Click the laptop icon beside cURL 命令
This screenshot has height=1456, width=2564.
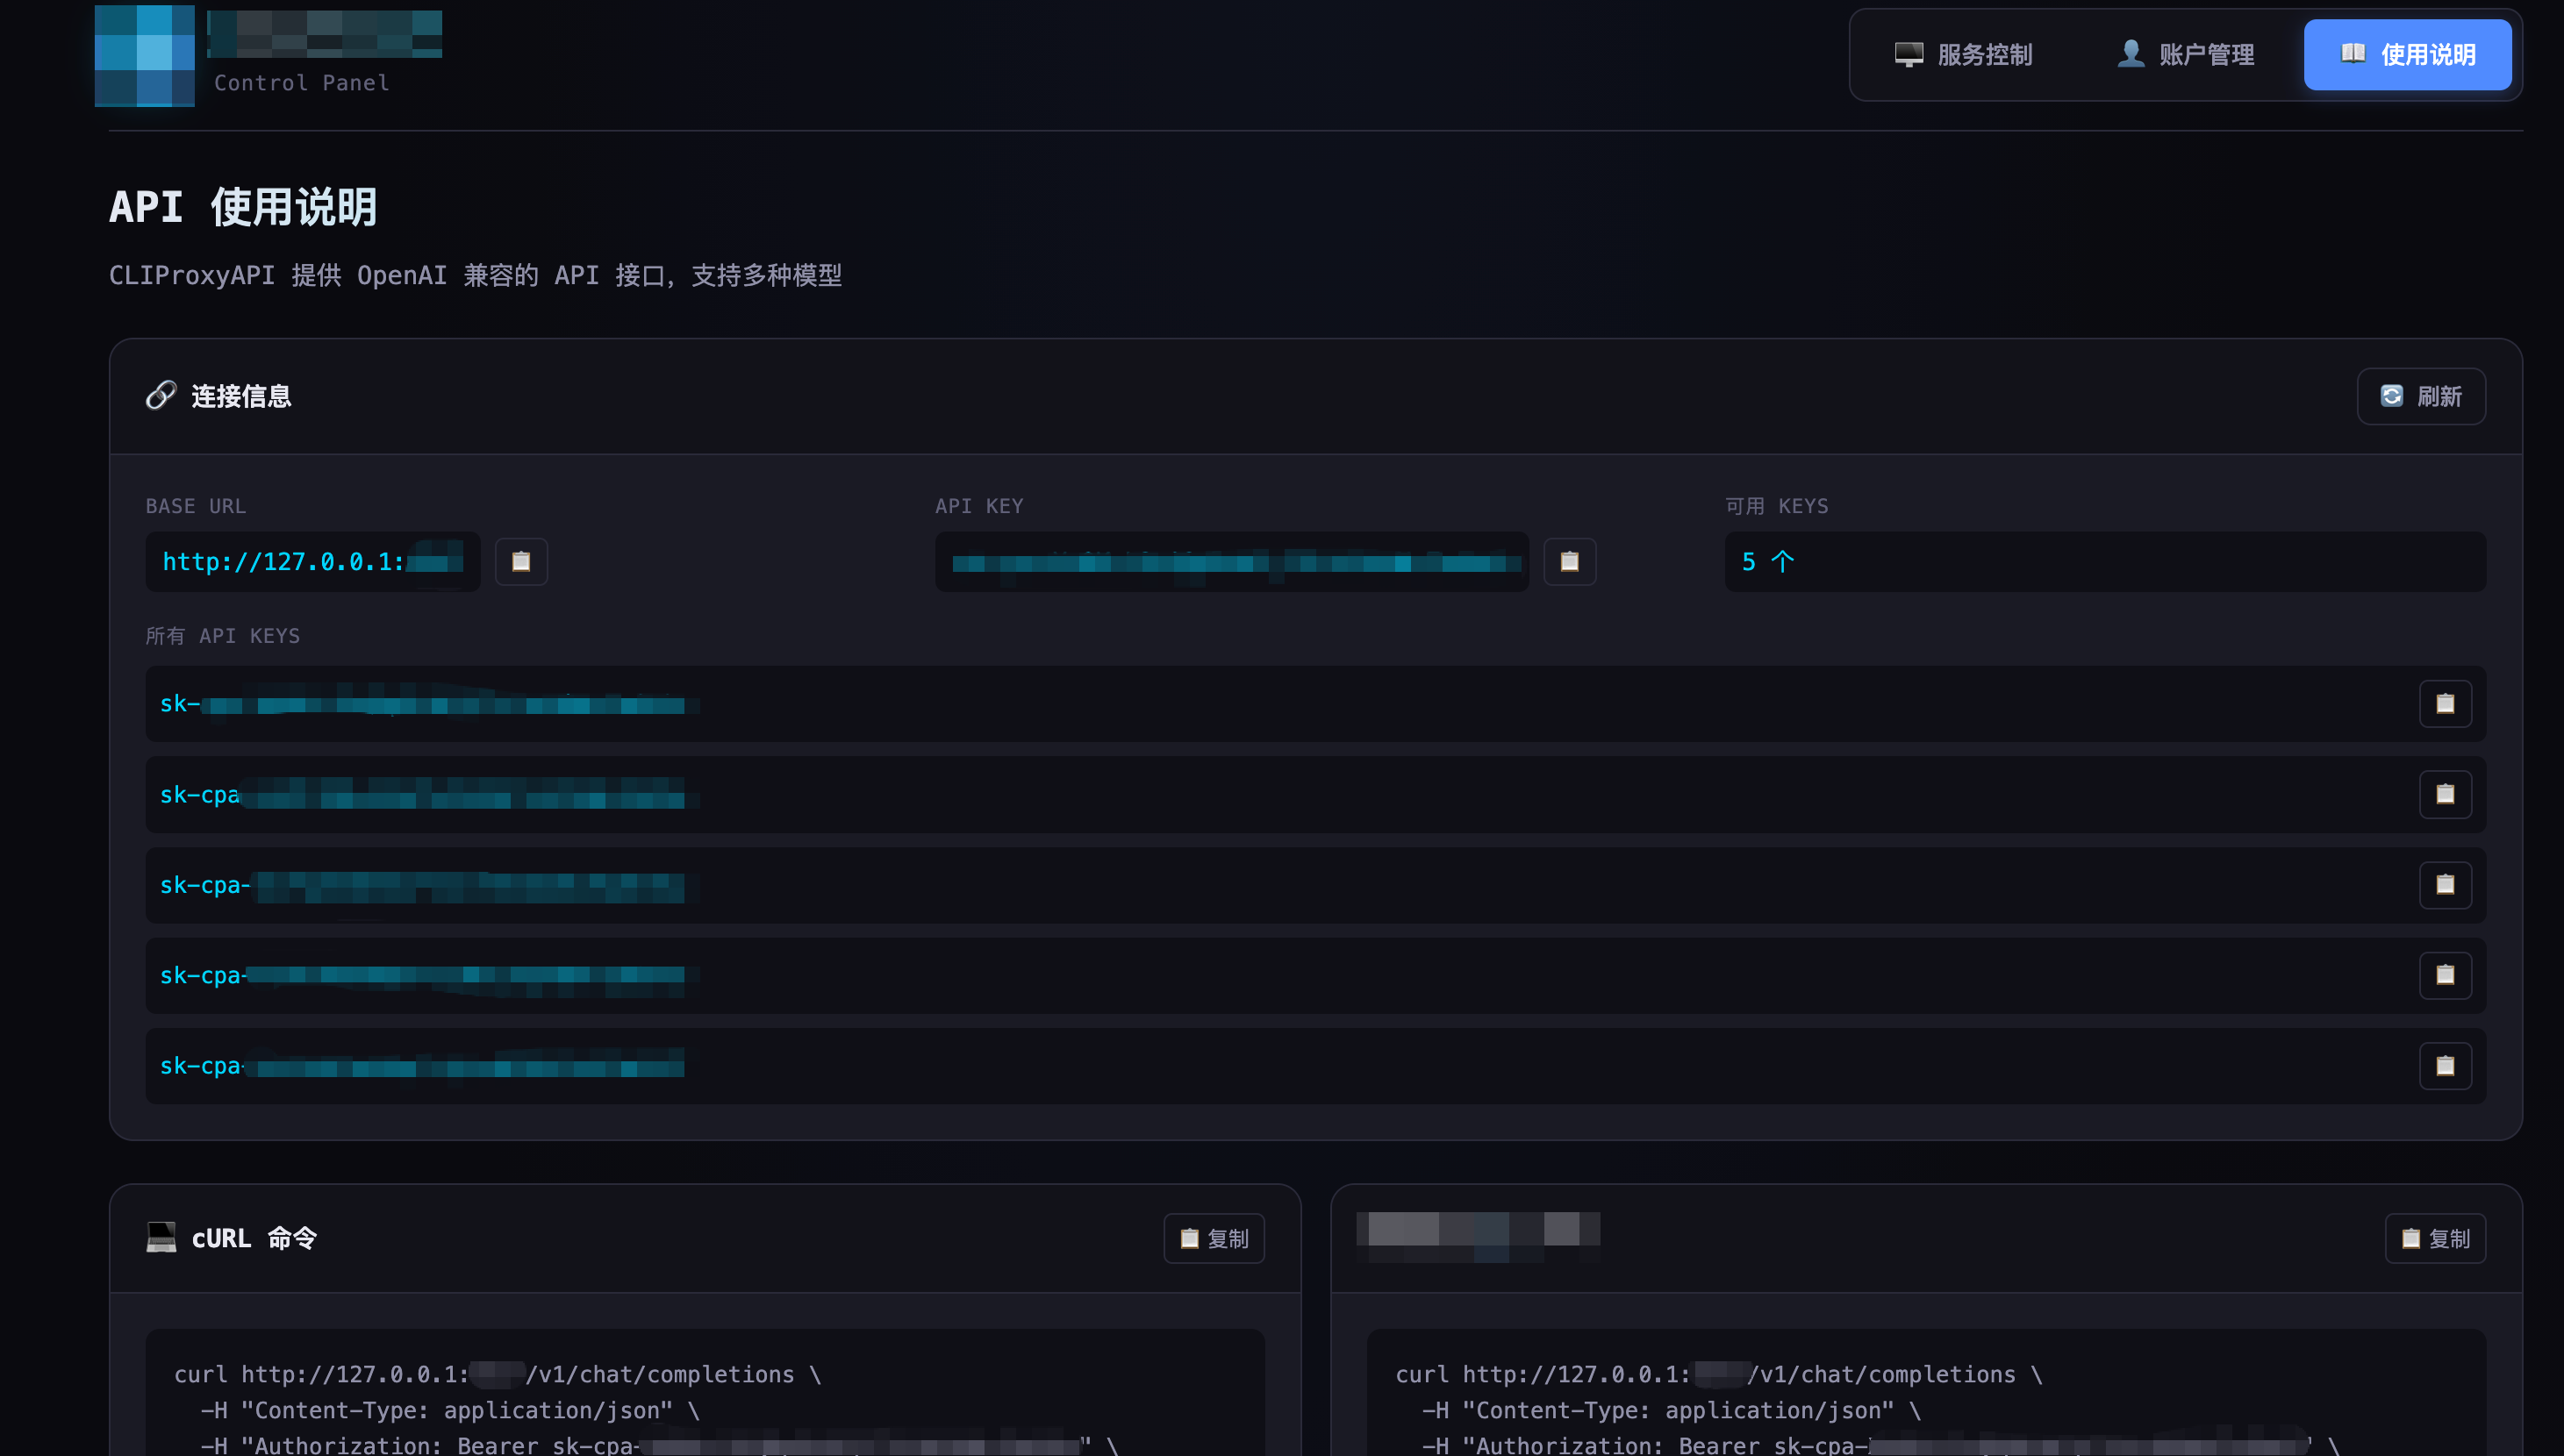161,1237
